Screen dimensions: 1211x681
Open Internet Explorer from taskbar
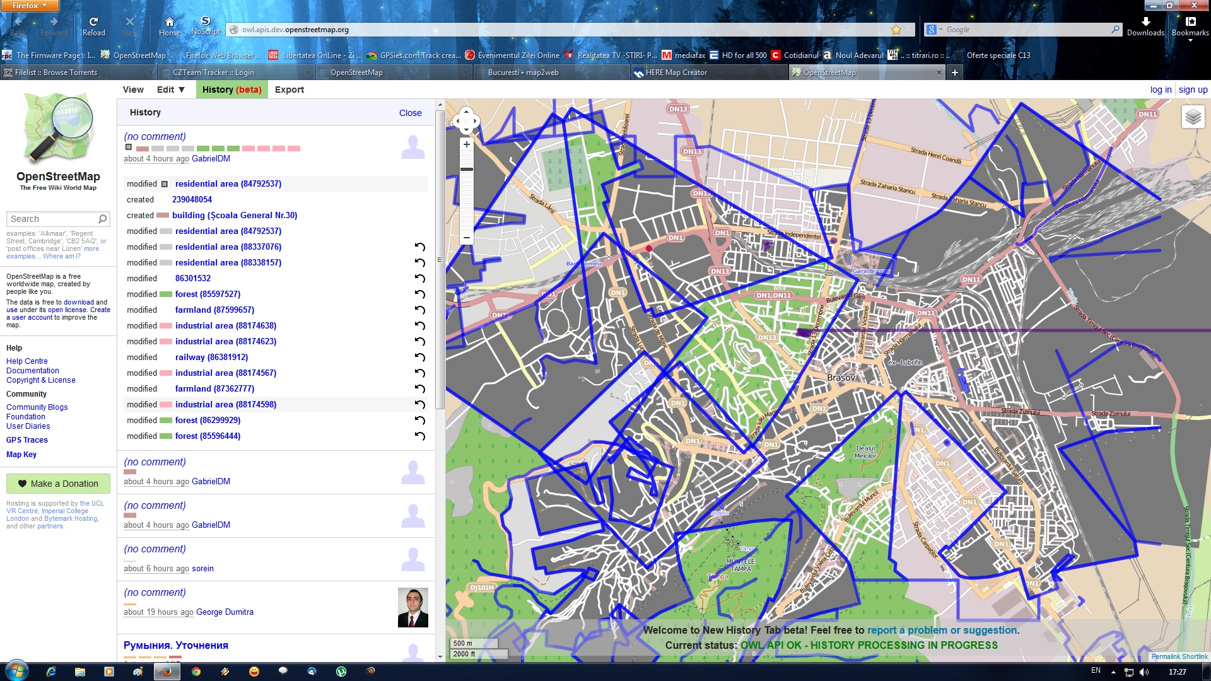pyautogui.click(x=51, y=672)
